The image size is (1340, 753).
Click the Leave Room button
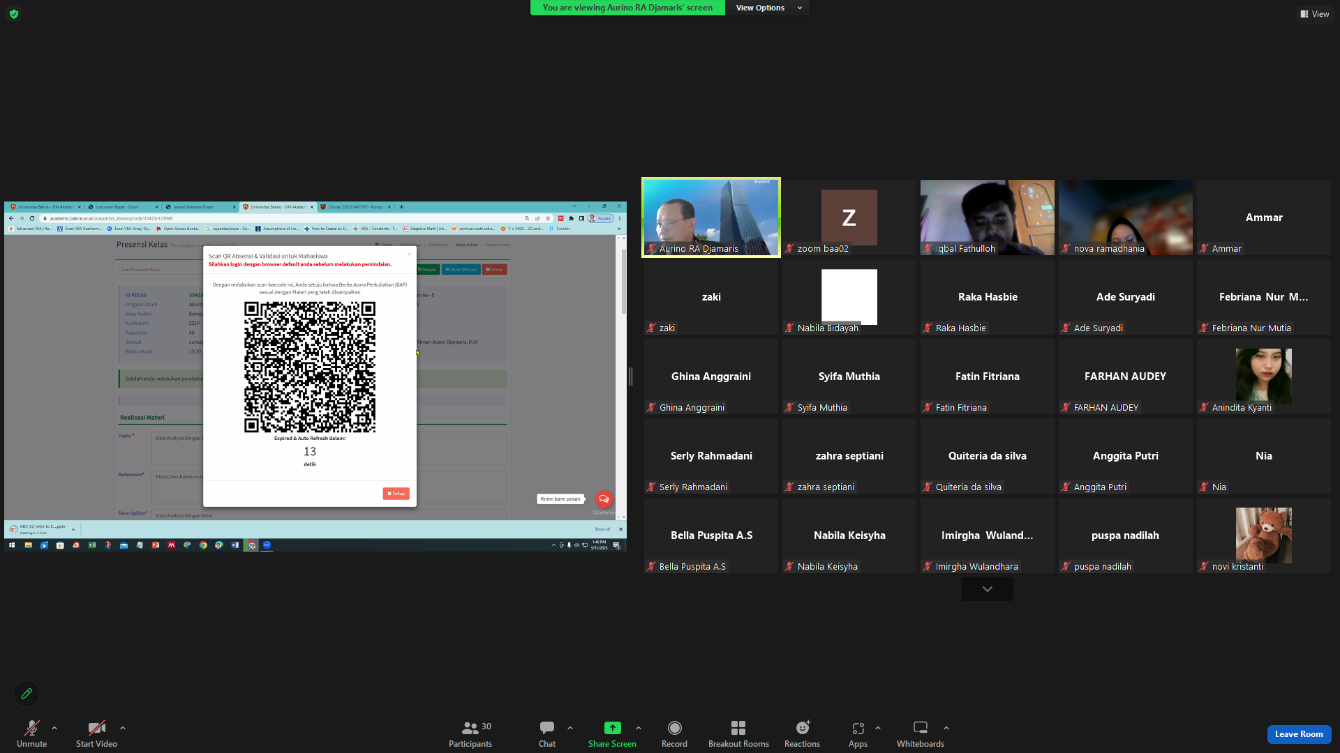1299,734
